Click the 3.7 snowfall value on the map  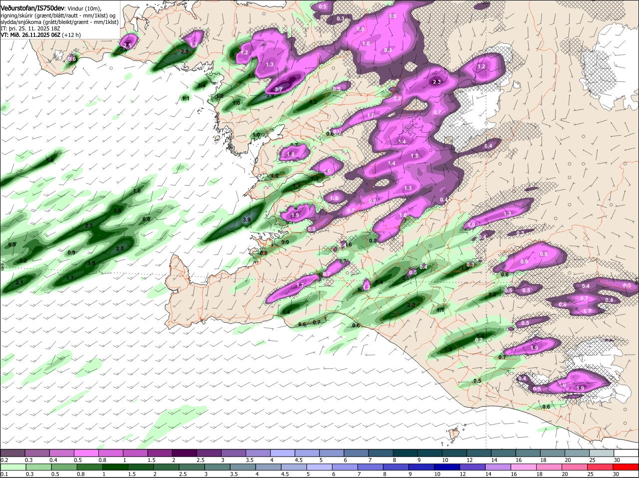[x=279, y=89]
